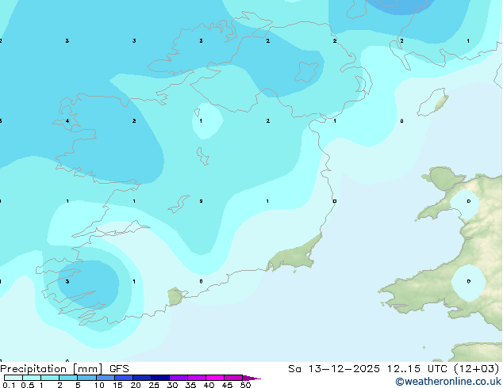Pick the 0.5–1 mm legend swatch
This screenshot has height=388, width=503.
click(32, 378)
